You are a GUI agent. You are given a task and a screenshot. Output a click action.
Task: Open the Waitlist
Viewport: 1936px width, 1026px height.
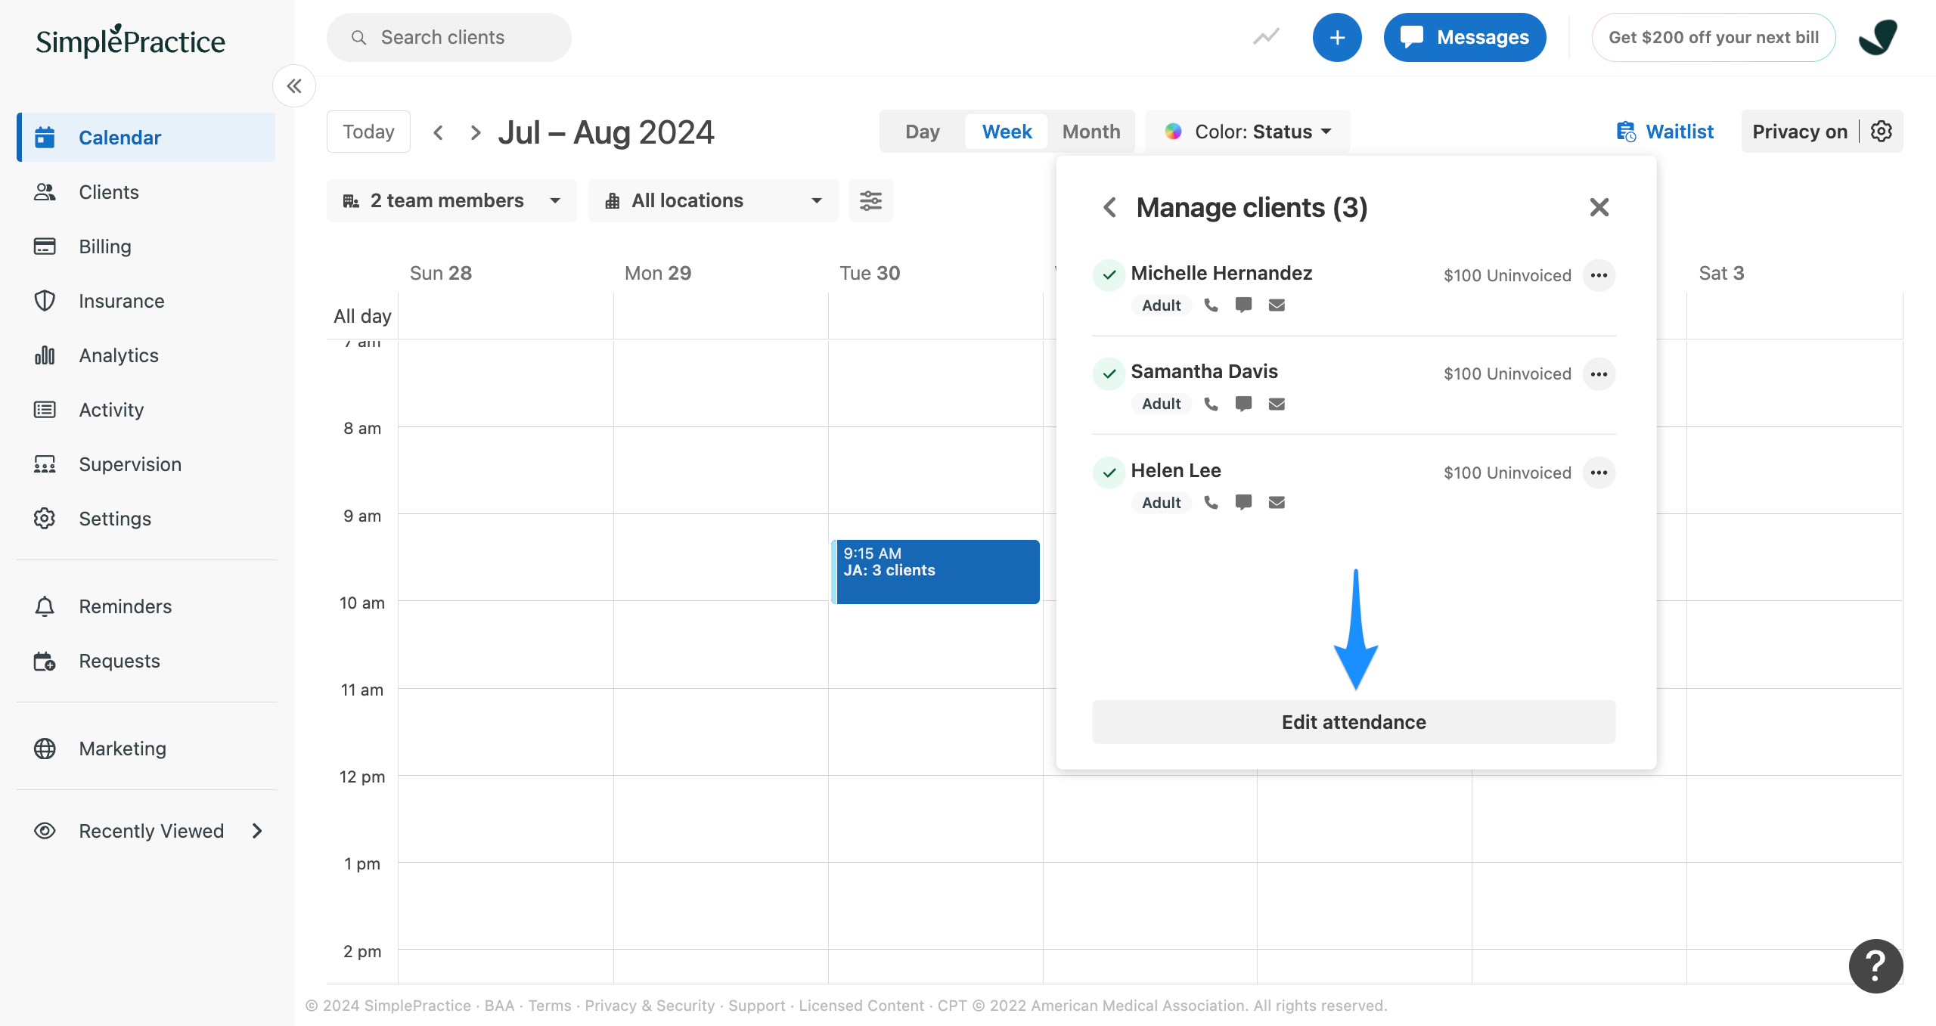click(1665, 132)
